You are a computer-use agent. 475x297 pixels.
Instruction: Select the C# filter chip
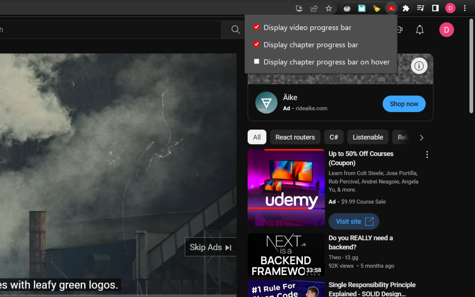click(334, 137)
